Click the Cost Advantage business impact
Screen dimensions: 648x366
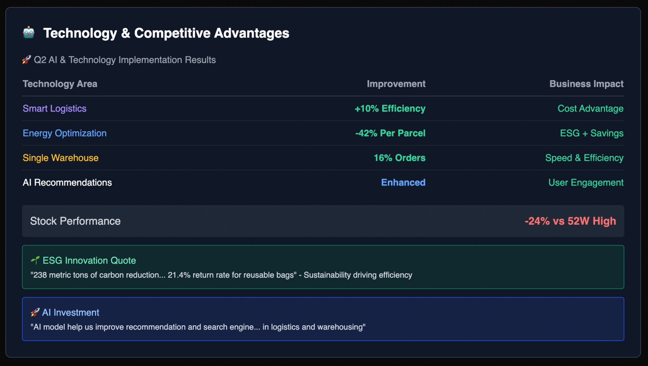[590, 109]
